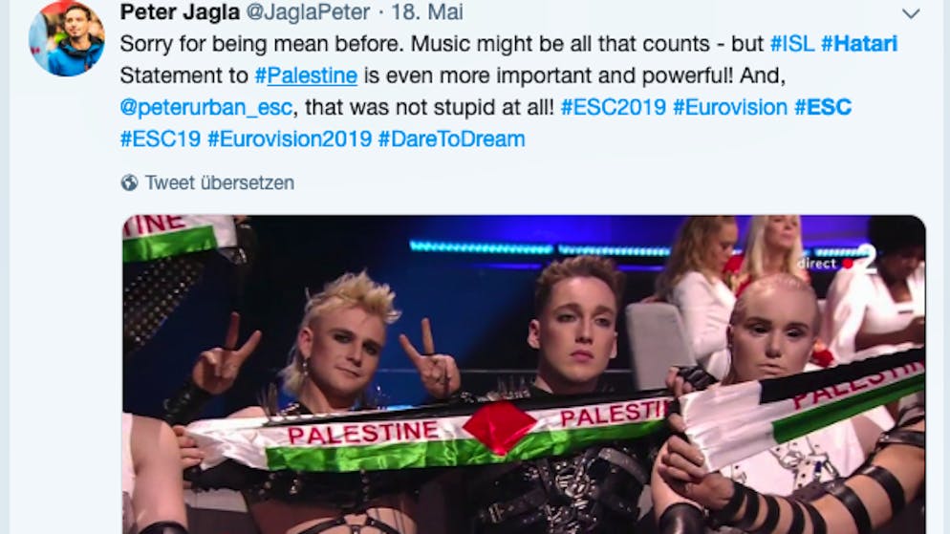The height and width of the screenshot is (534, 950).
Task: Open the tweet date 18. Mai
Action: [427, 11]
